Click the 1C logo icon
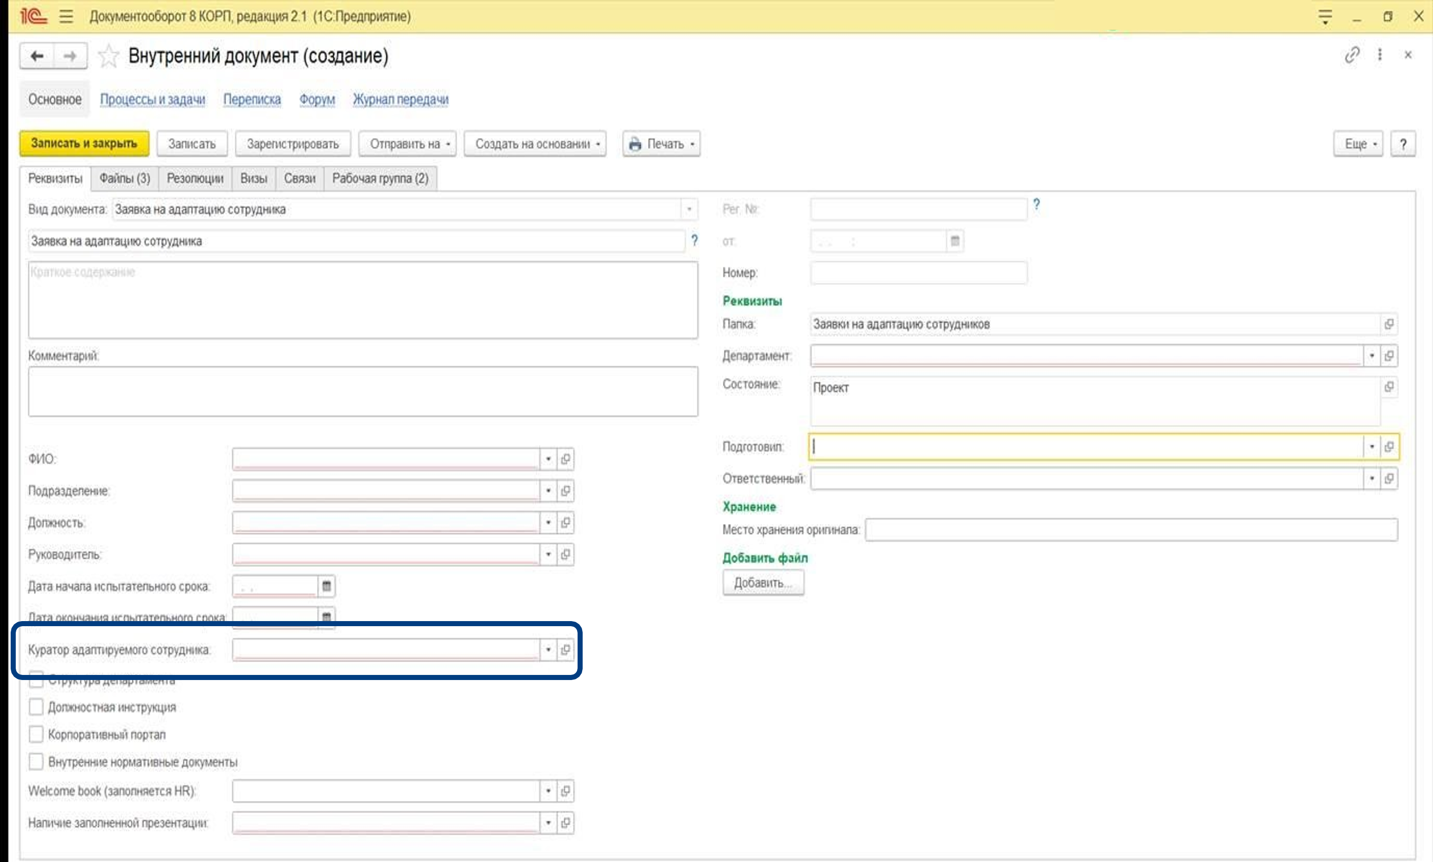 pyautogui.click(x=33, y=16)
